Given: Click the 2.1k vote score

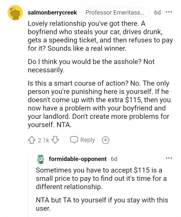Looking at the screenshot, I should tap(43, 140).
